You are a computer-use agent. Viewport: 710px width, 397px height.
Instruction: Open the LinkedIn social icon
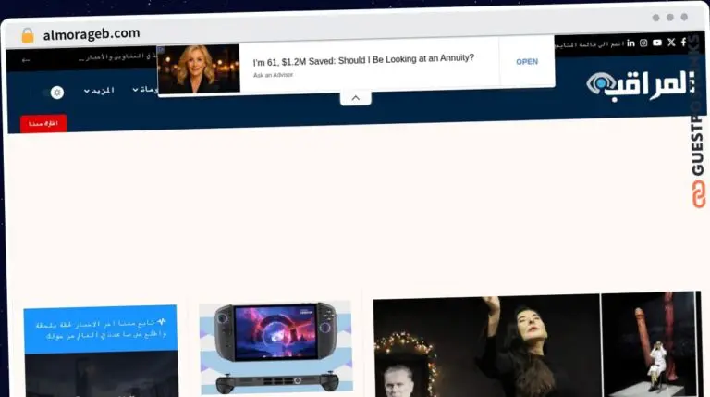(630, 43)
